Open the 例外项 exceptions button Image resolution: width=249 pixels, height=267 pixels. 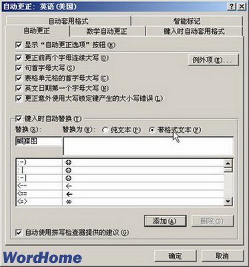click(x=213, y=59)
